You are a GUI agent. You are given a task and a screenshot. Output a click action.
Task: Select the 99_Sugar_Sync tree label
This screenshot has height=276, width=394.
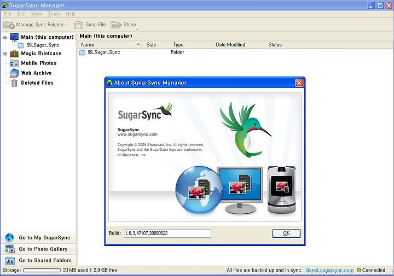click(43, 45)
